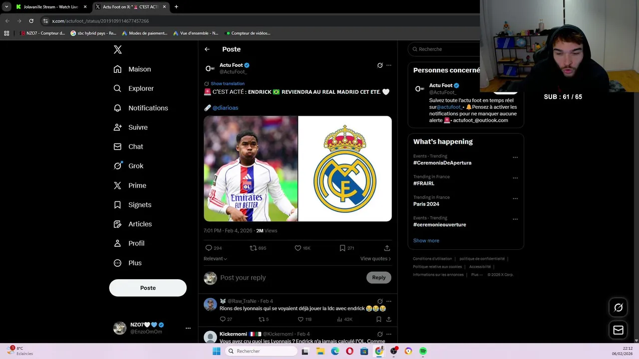Open the floating Grok button

pos(618,308)
